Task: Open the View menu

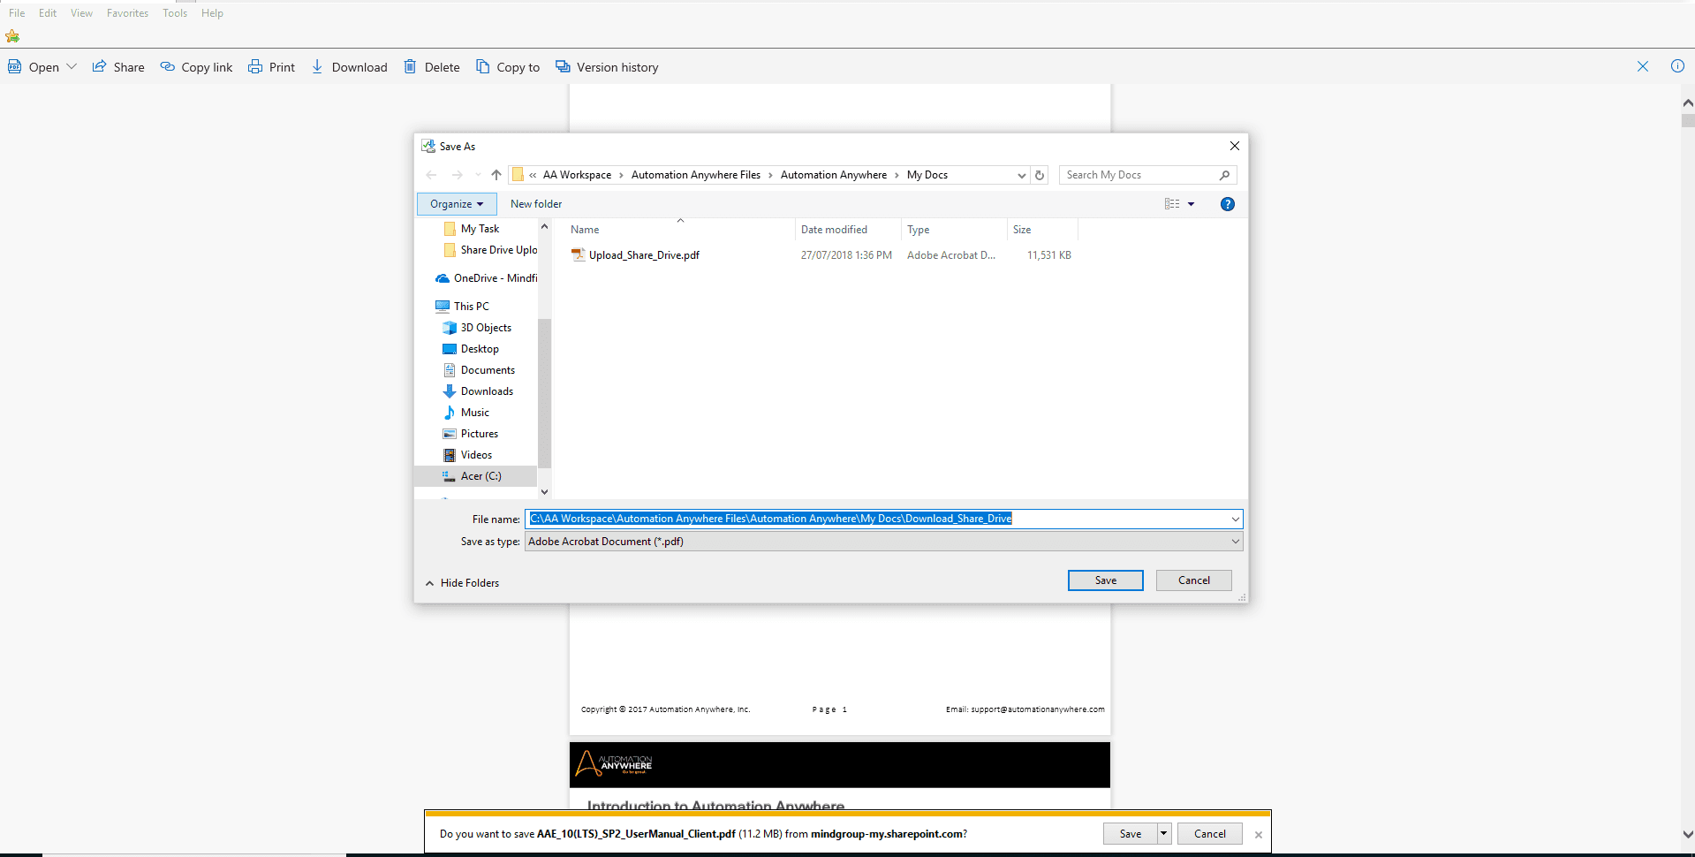Action: click(x=81, y=13)
